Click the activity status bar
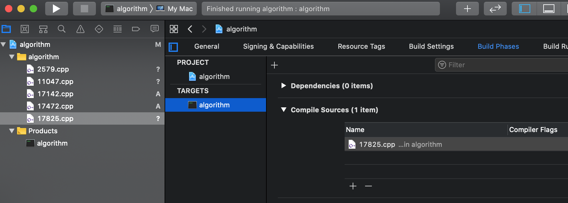This screenshot has width=568, height=203. (321, 9)
